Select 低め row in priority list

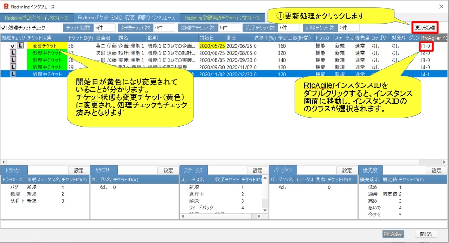point(403,187)
